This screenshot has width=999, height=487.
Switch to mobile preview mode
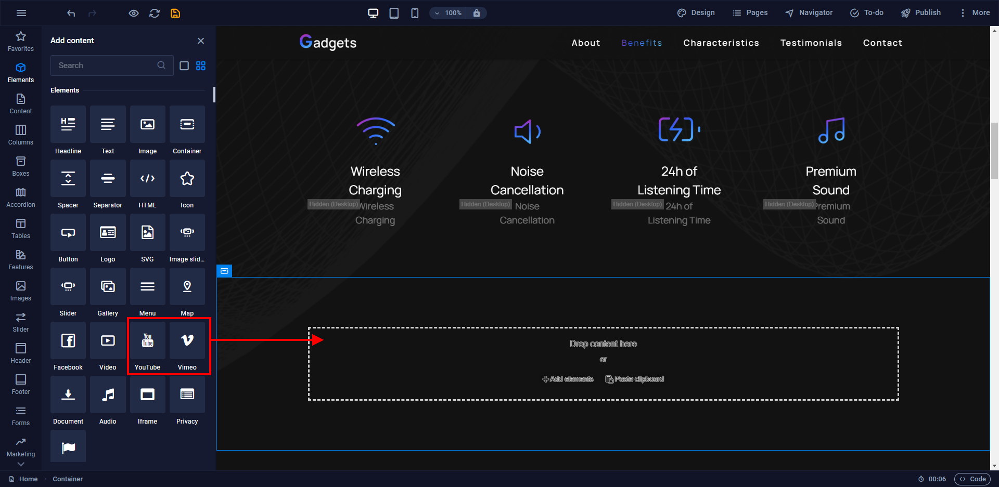pos(415,12)
